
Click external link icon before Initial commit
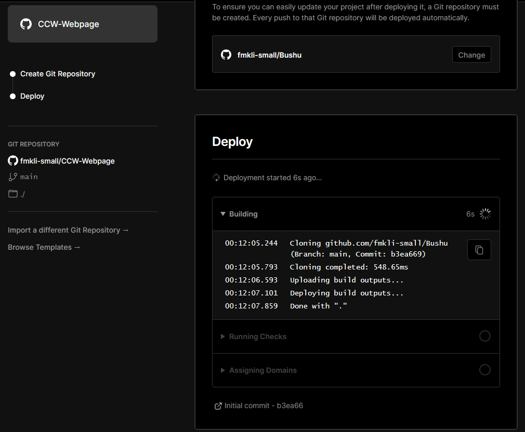(x=218, y=406)
